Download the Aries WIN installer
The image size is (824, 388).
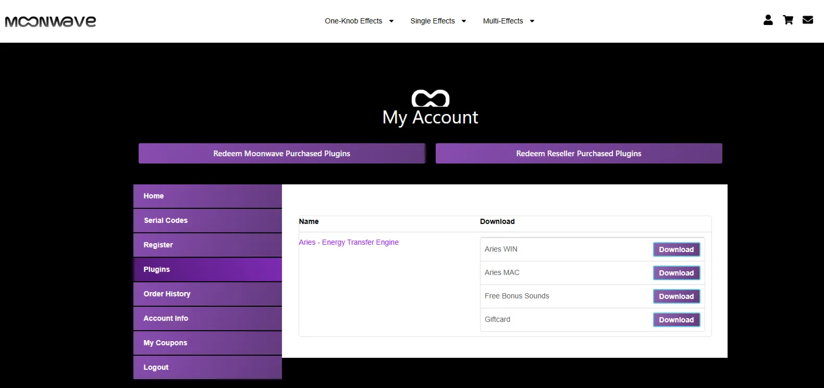click(677, 249)
